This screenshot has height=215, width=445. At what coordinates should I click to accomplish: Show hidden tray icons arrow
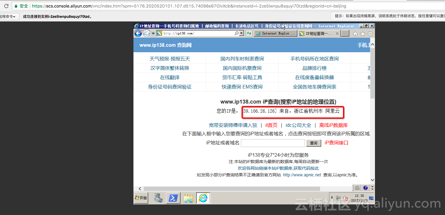[x=332, y=198]
